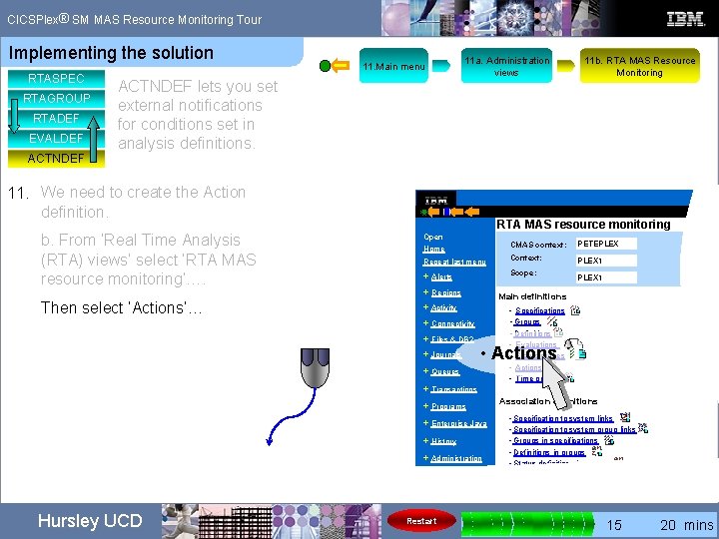Click the yellow arrow before step 11b
The height and width of the screenshot is (539, 719).
pyautogui.click(x=566, y=66)
